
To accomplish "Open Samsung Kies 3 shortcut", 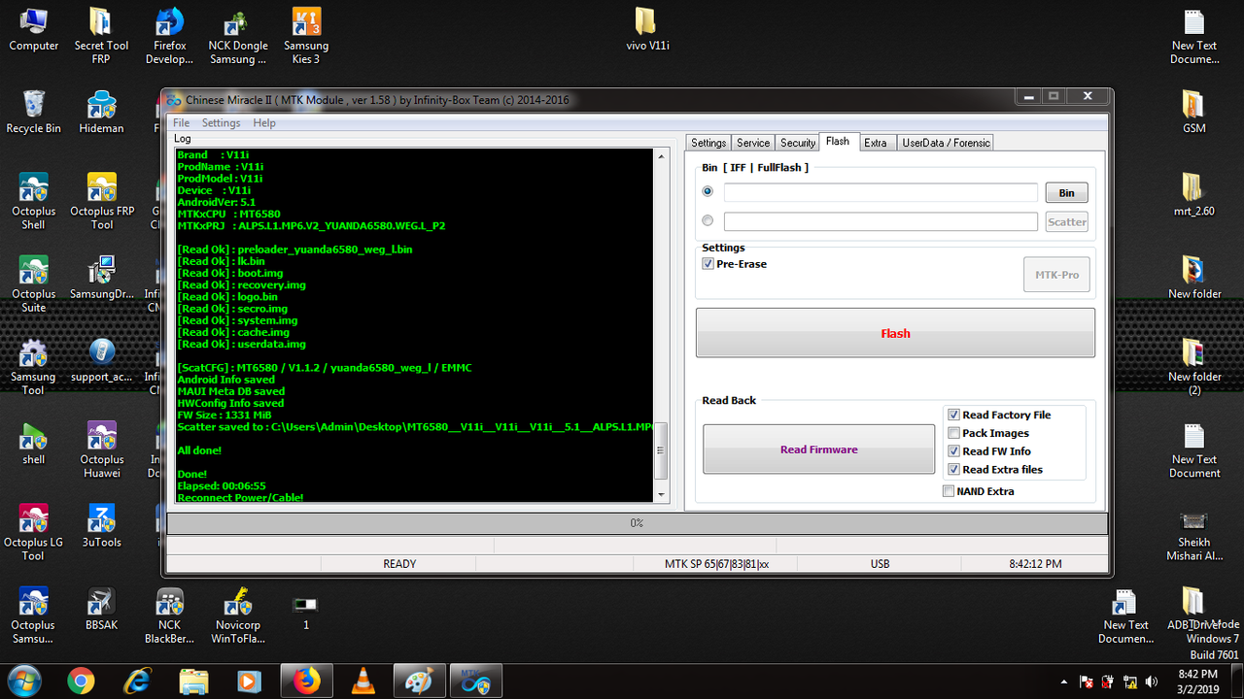I will tap(306, 35).
